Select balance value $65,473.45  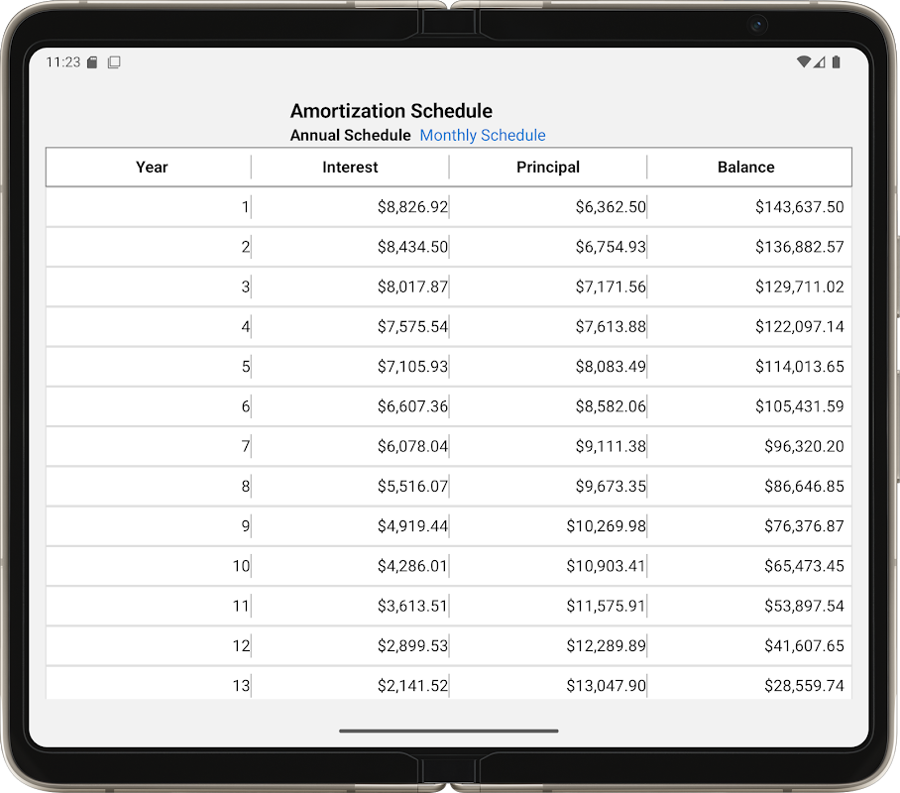tap(804, 566)
